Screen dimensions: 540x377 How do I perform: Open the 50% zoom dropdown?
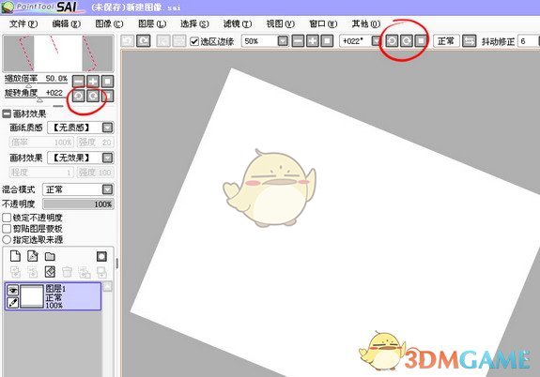pyautogui.click(x=283, y=41)
